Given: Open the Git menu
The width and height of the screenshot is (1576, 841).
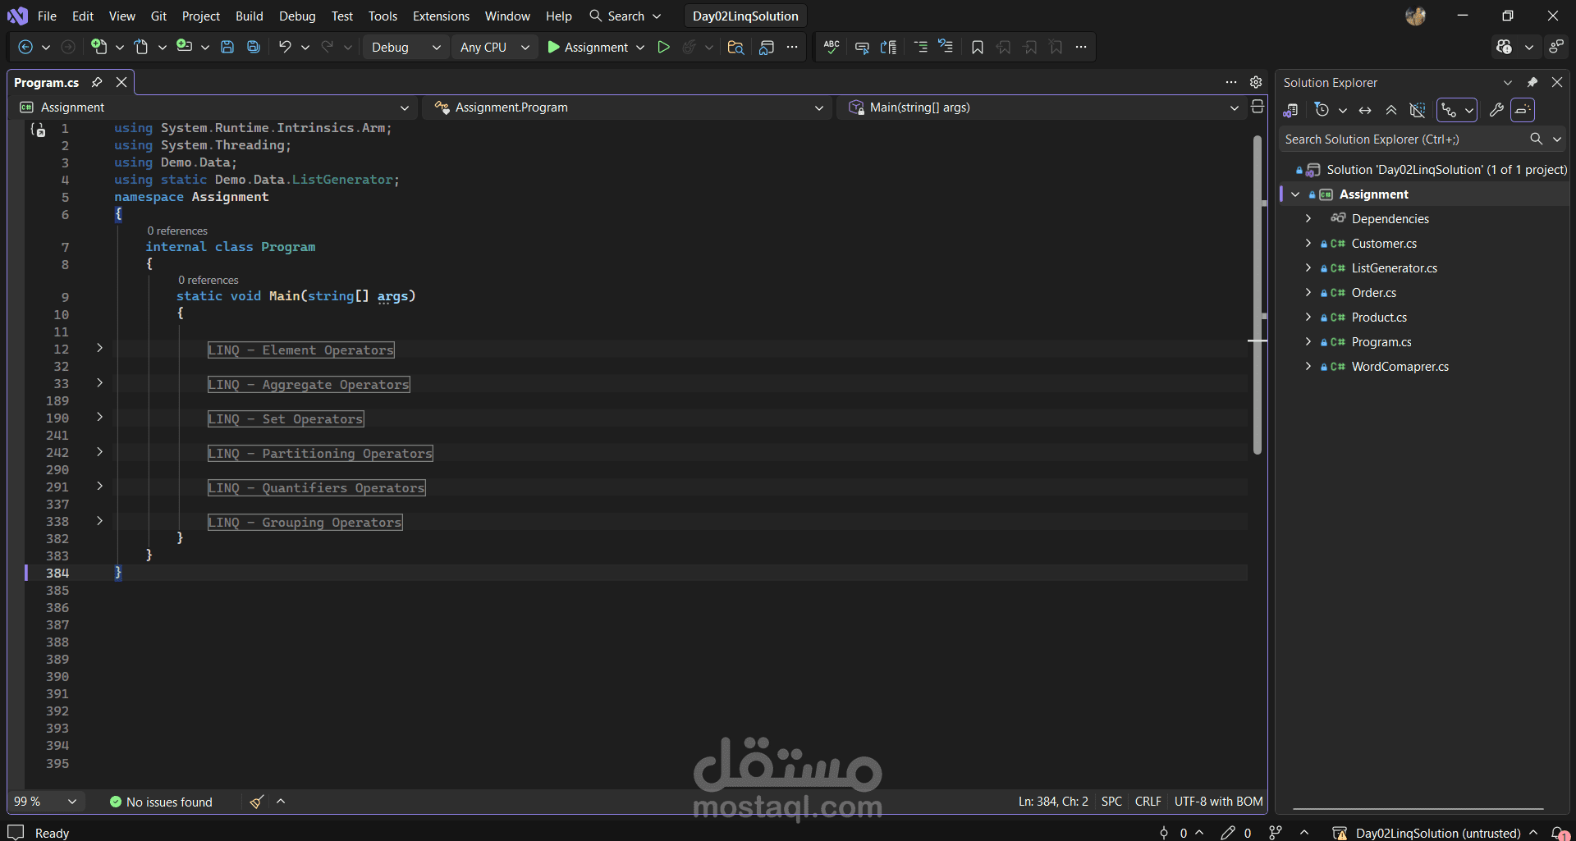Looking at the screenshot, I should pos(158,16).
